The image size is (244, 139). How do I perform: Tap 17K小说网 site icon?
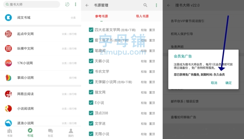tap(8, 63)
